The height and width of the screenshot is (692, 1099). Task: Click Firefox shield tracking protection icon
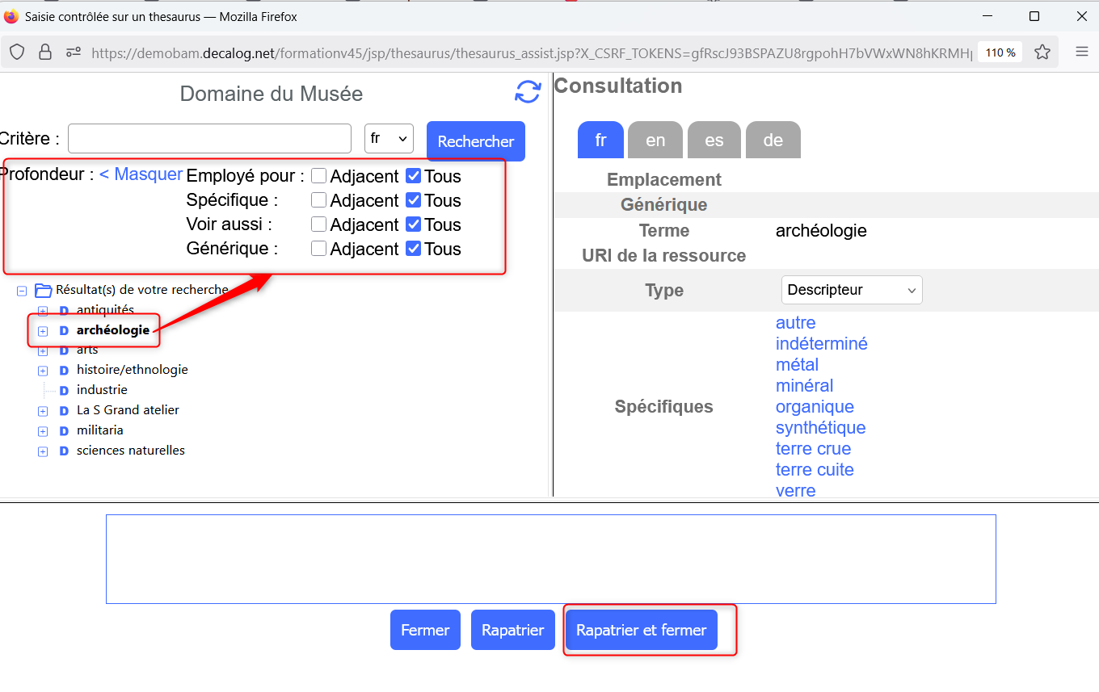17,52
